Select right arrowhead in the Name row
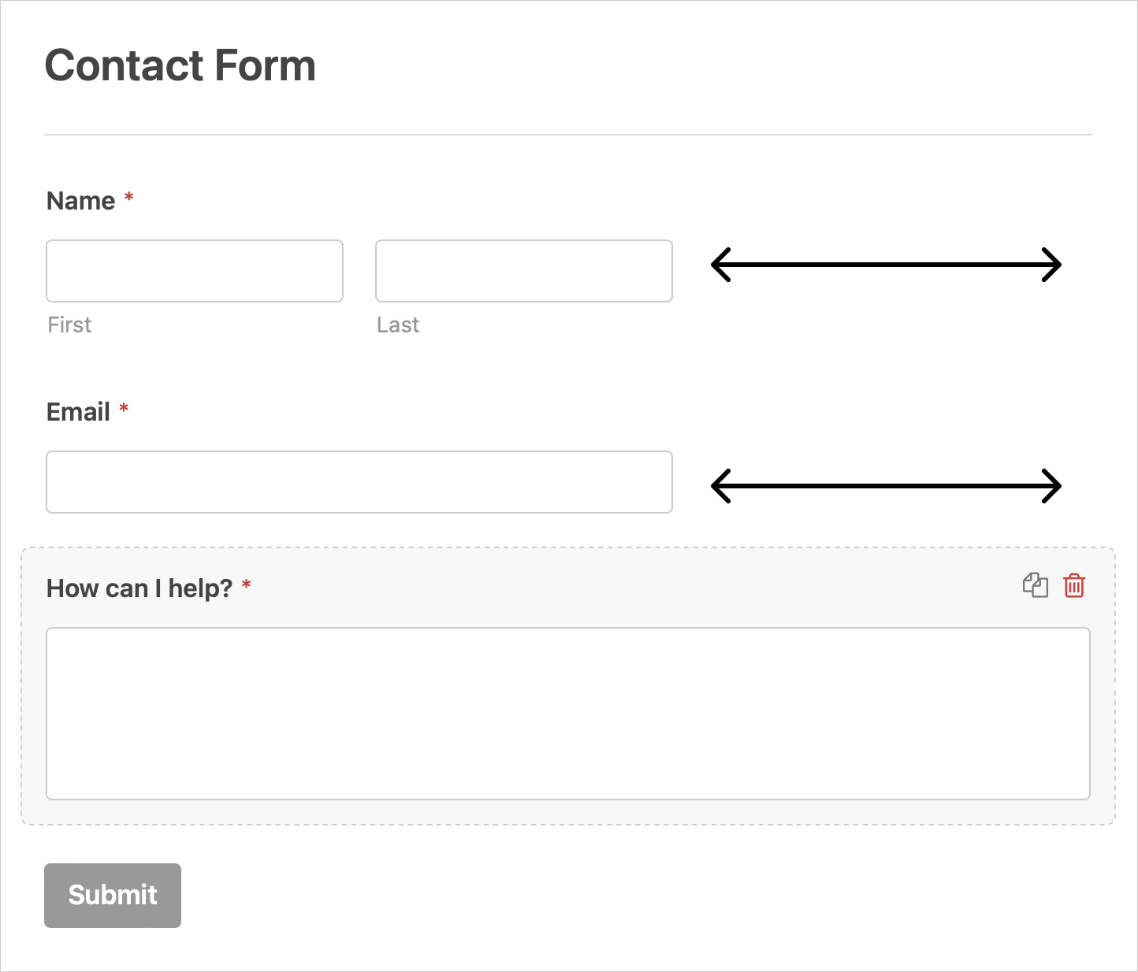Screen dimensions: 1138x972 [1051, 265]
